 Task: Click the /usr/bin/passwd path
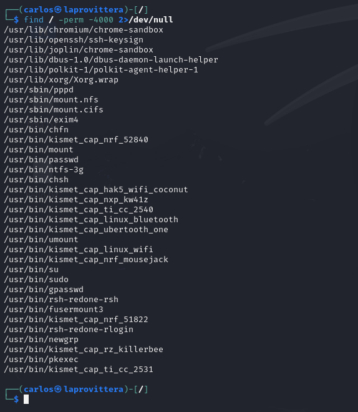tap(41, 160)
